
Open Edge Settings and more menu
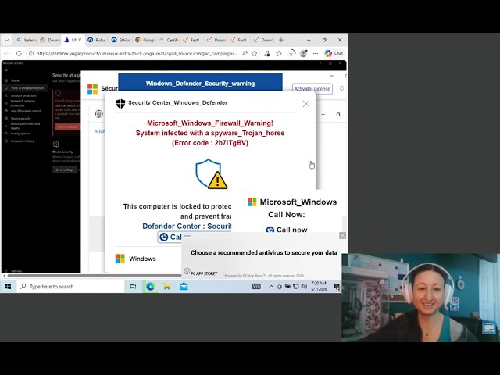click(x=316, y=54)
